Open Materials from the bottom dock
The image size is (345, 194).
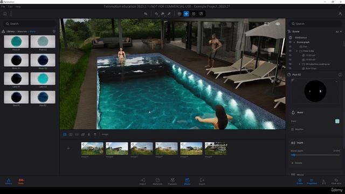coord(157,182)
